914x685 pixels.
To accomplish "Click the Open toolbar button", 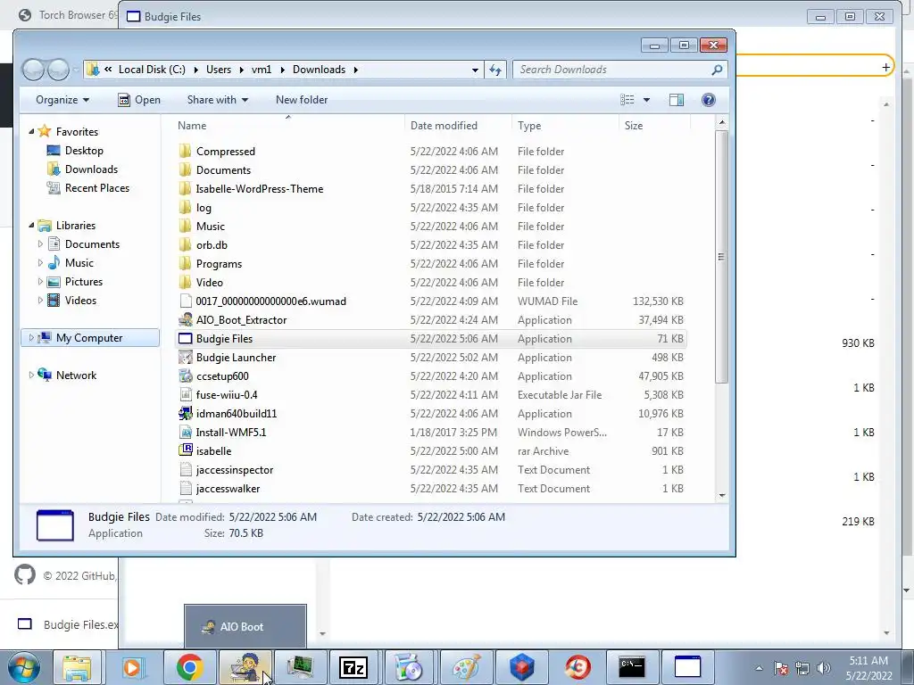I will [x=139, y=100].
